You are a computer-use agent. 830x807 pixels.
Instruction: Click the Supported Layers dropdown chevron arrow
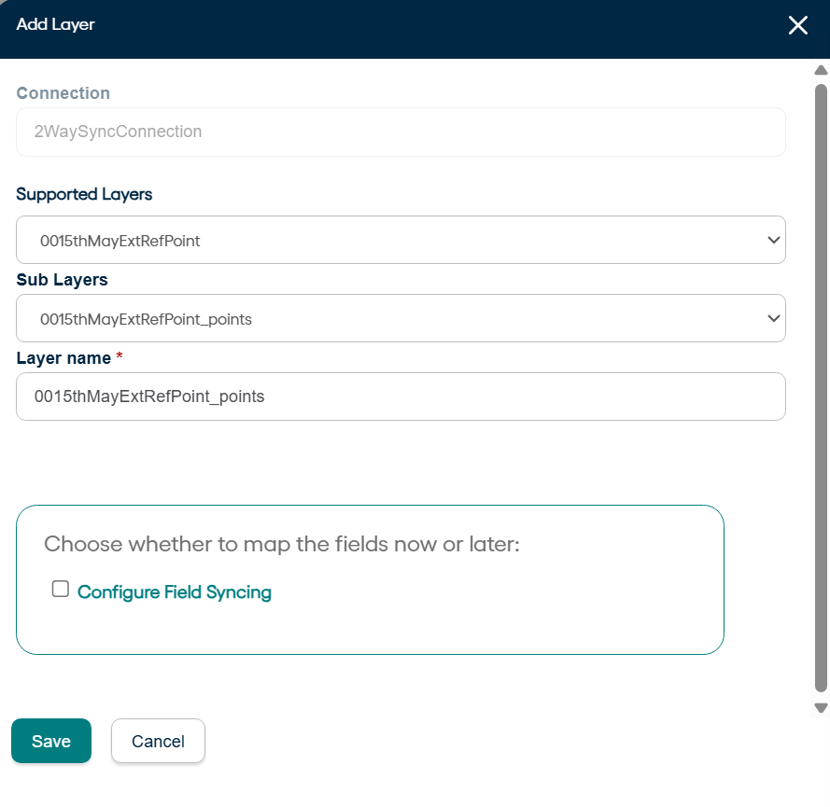773,240
